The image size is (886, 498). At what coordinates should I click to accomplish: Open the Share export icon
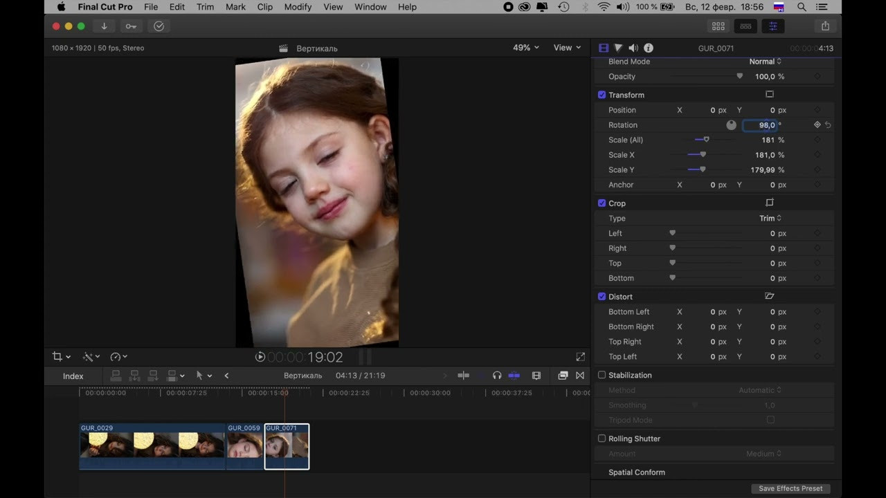(825, 26)
